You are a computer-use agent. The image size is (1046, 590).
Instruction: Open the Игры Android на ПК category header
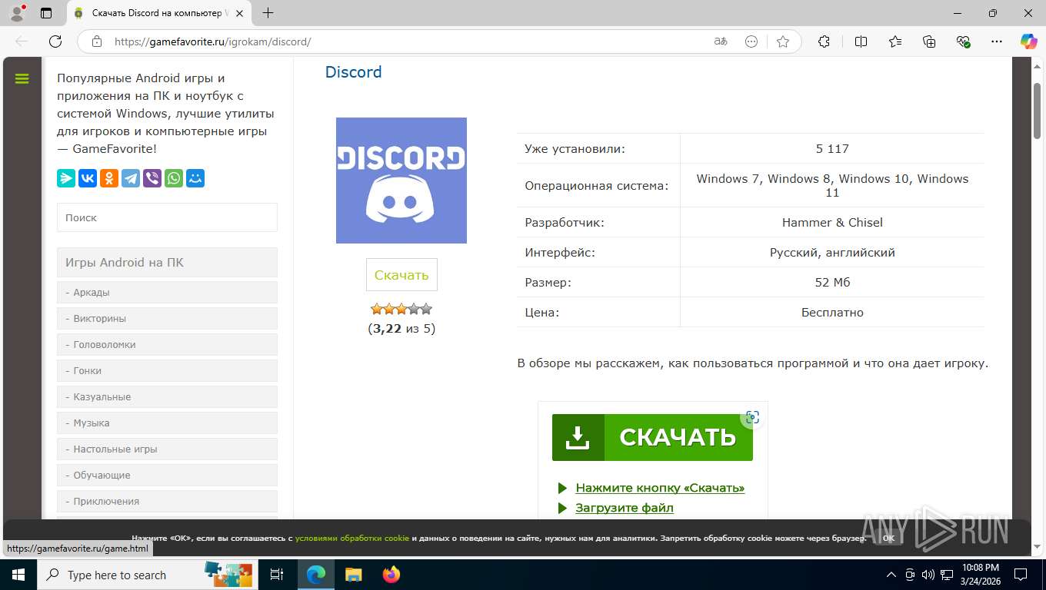point(167,262)
